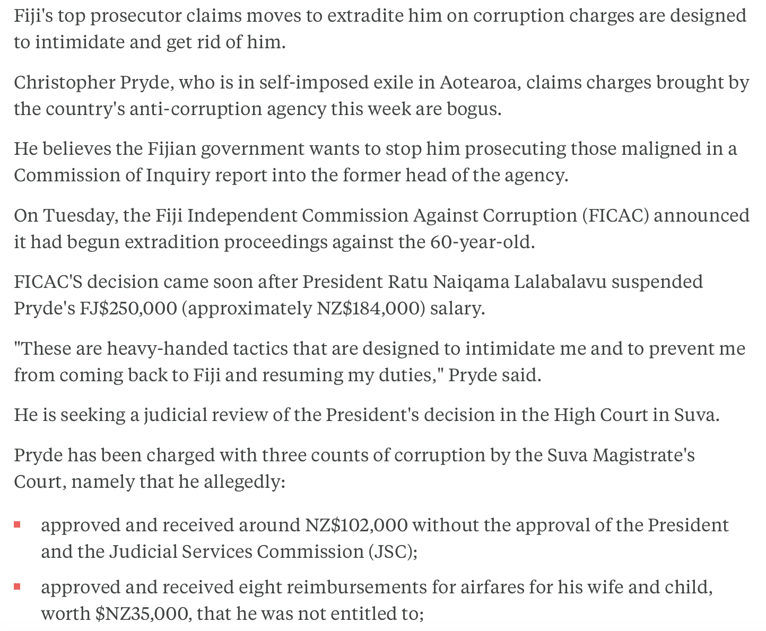The width and height of the screenshot is (766, 631).
Task: Click the second red square bullet marker
Action: point(17,587)
